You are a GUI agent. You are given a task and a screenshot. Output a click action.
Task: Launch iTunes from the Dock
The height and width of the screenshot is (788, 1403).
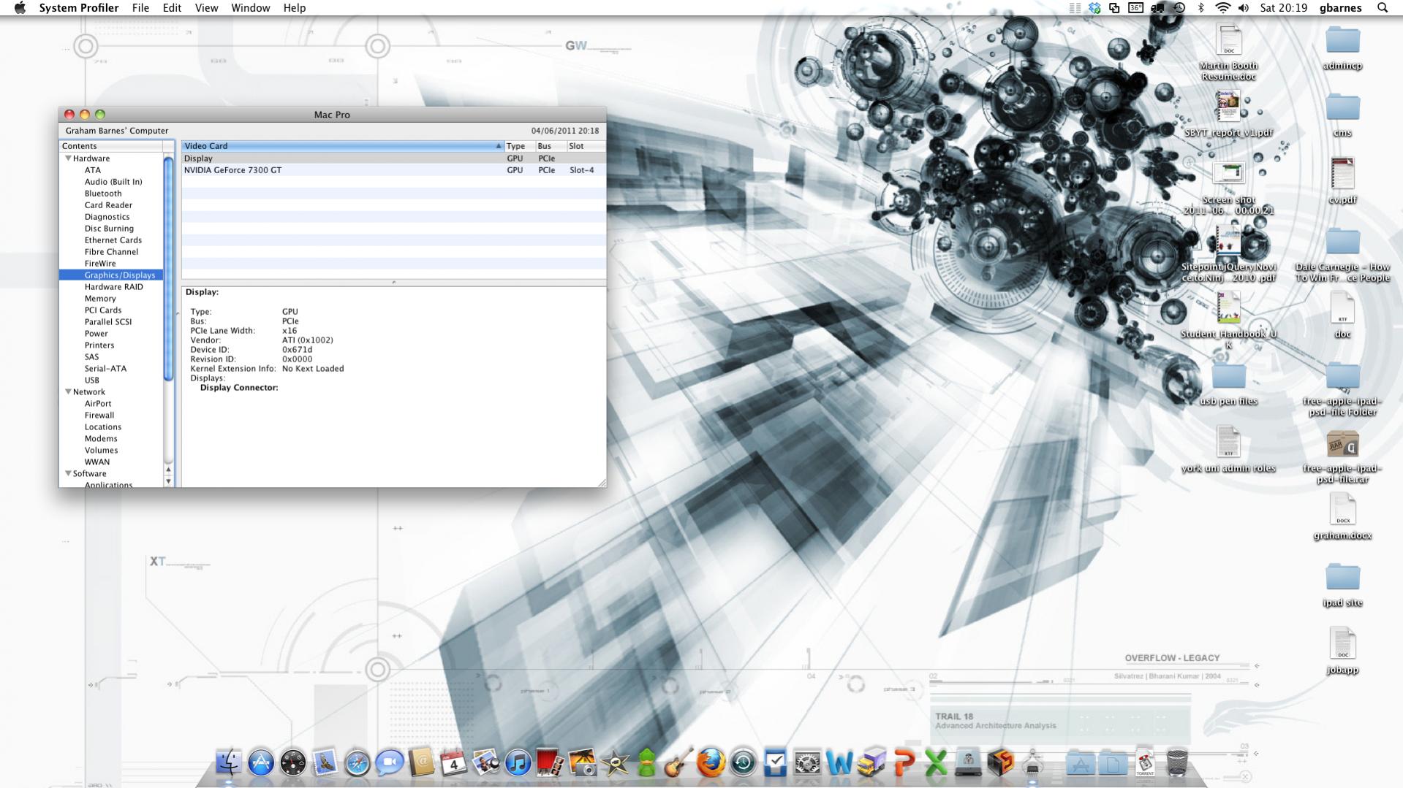pos(518,762)
